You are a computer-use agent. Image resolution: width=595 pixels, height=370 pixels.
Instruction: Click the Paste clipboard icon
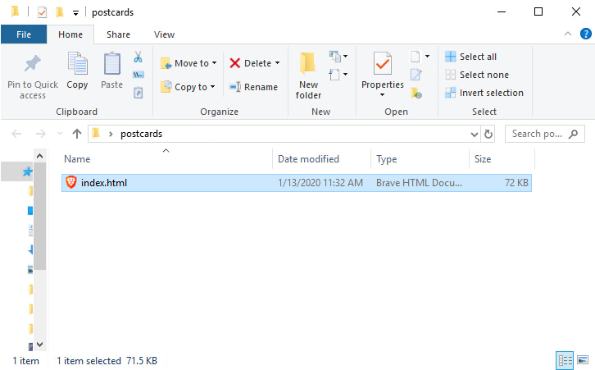[x=112, y=63]
